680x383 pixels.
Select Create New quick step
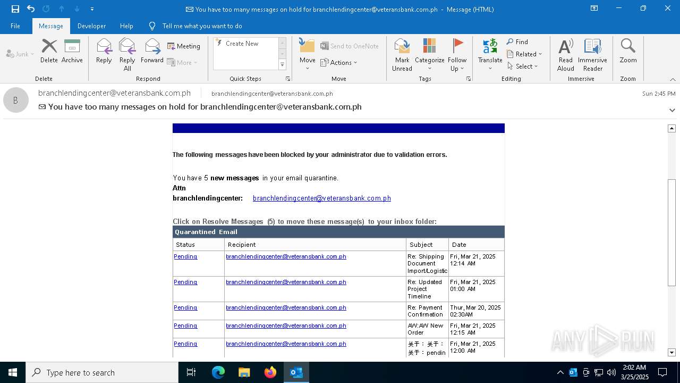[x=242, y=44]
